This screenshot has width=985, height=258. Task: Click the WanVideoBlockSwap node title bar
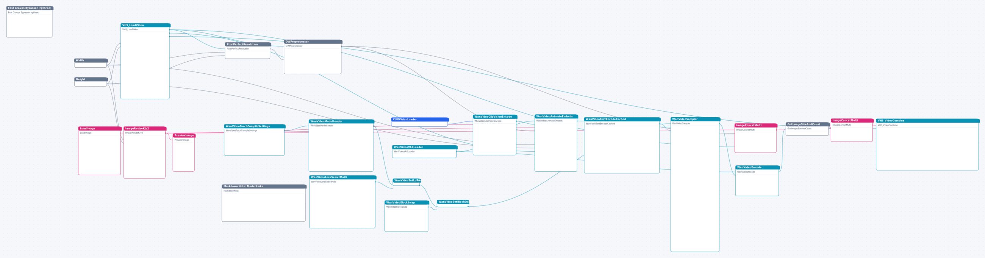(407, 203)
